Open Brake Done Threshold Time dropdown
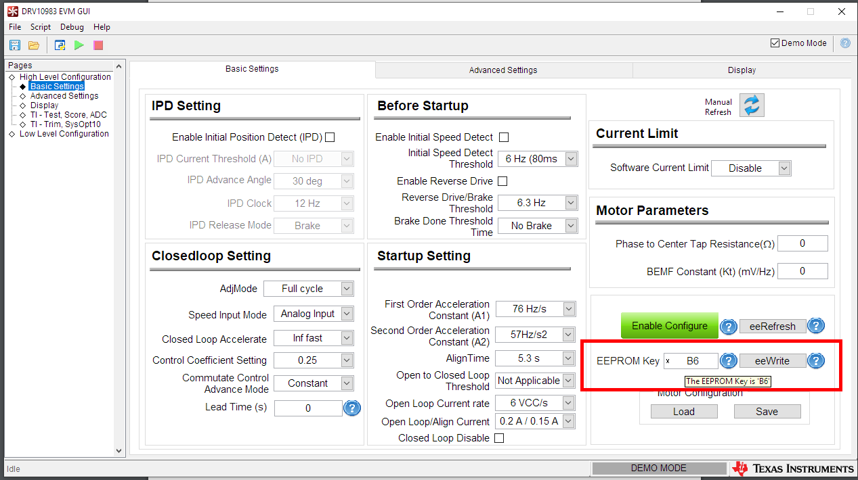Image resolution: width=858 pixels, height=480 pixels. tap(538, 226)
